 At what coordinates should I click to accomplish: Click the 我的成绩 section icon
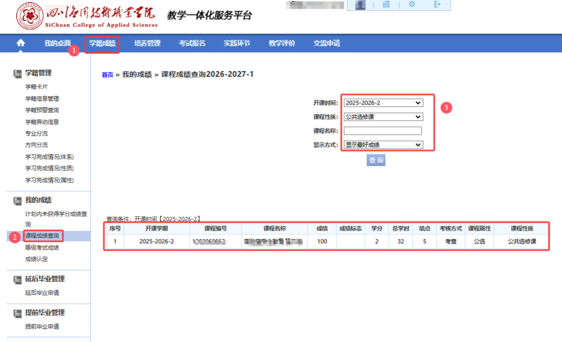click(18, 201)
